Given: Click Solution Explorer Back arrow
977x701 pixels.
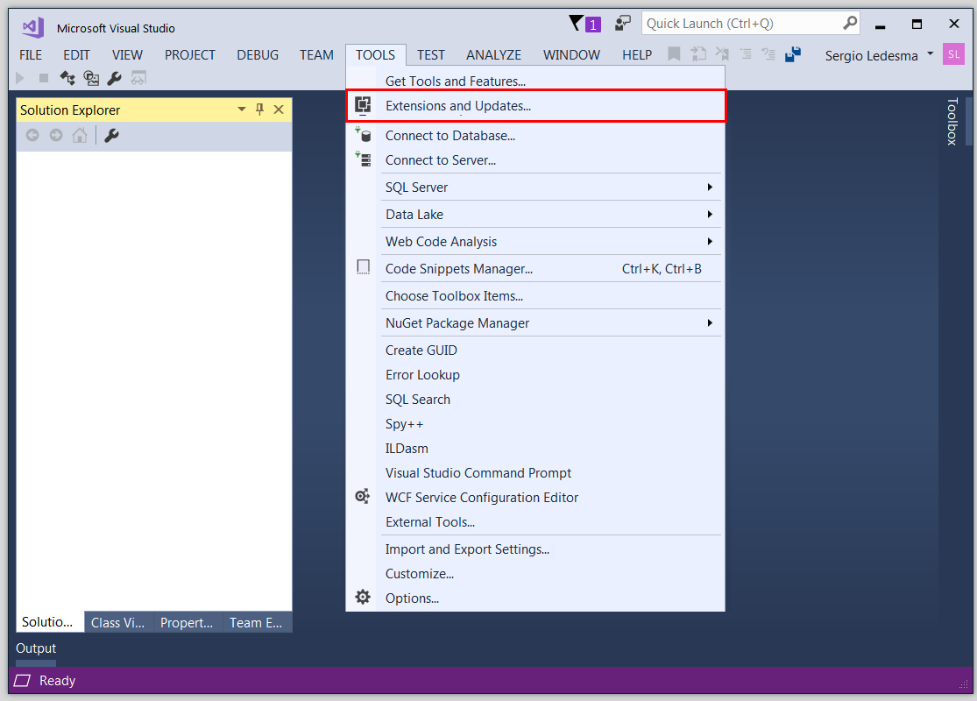Looking at the screenshot, I should pos(32,135).
